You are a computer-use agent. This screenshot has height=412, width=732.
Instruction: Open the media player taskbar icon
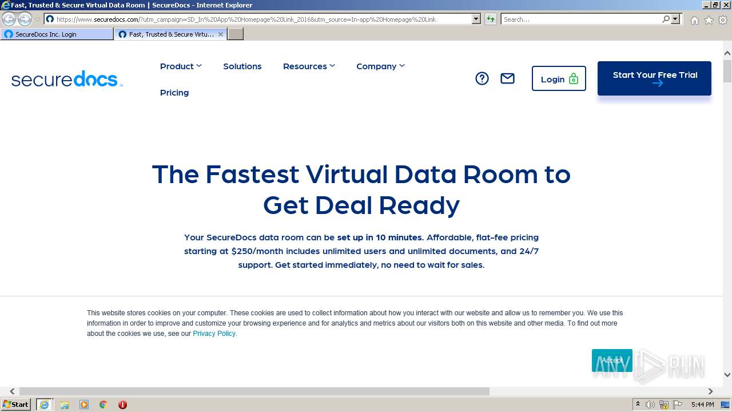[84, 405]
